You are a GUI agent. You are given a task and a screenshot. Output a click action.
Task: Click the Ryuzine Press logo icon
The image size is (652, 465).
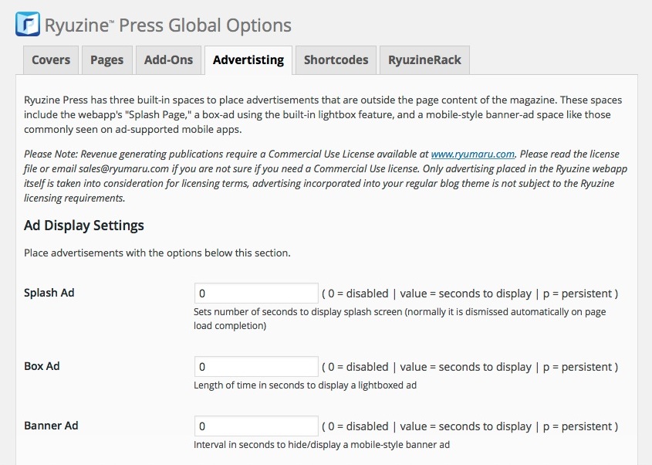click(x=28, y=25)
